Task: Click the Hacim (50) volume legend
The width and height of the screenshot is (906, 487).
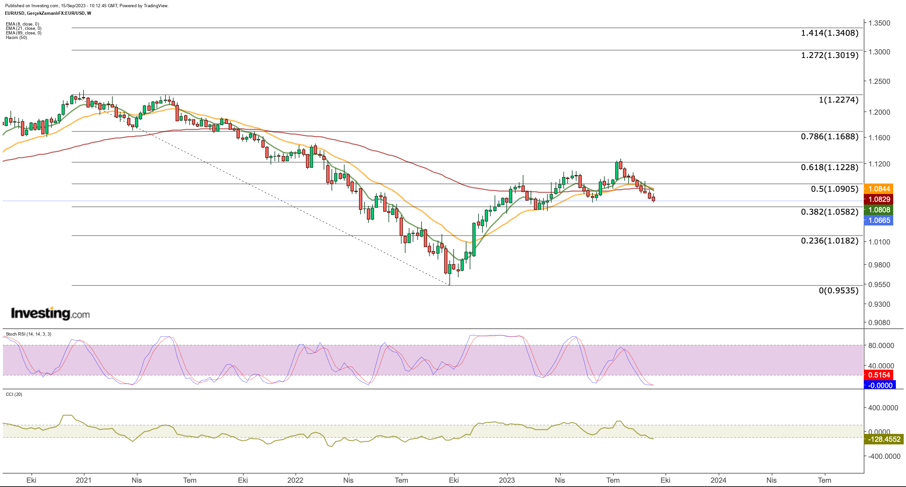Action: (x=16, y=38)
